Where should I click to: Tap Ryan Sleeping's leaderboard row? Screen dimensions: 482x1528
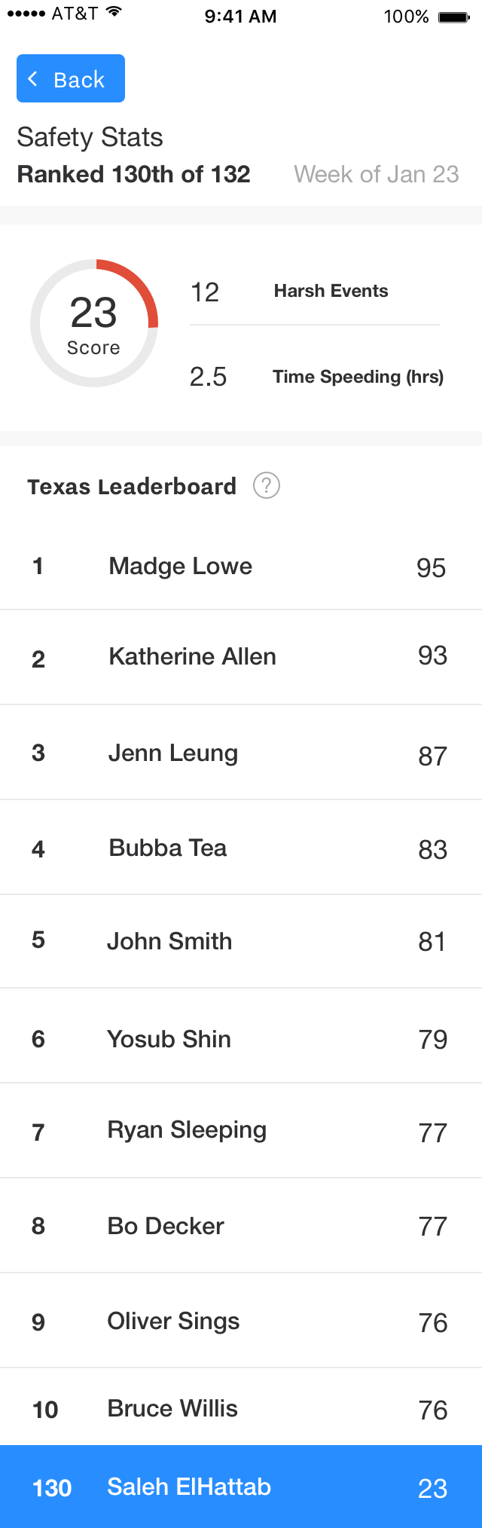point(241,1131)
